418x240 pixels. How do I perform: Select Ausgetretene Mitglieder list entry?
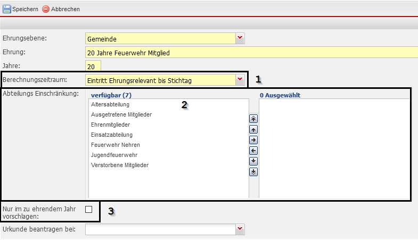[121, 115]
